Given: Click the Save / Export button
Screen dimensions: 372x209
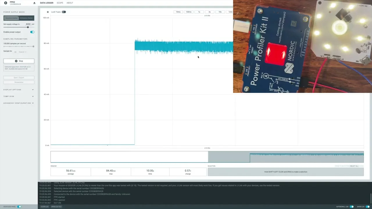Looking at the screenshot, I should tap(19, 78).
